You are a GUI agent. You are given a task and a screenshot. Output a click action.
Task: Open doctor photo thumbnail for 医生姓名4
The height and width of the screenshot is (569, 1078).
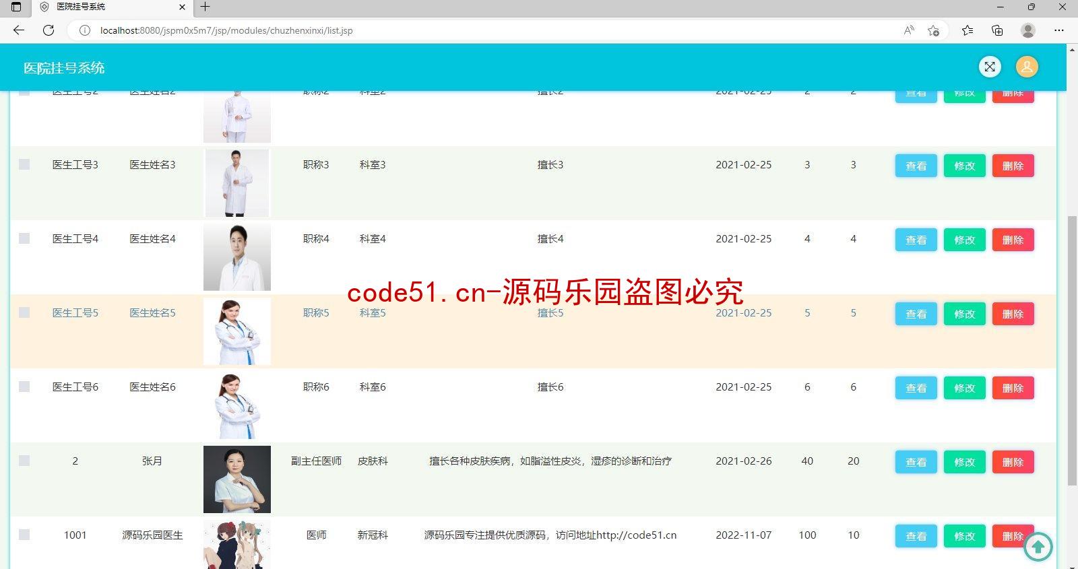[x=237, y=257]
